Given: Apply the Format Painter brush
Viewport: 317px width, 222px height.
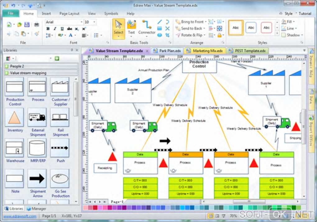Looking at the screenshot, I should (37, 34).
